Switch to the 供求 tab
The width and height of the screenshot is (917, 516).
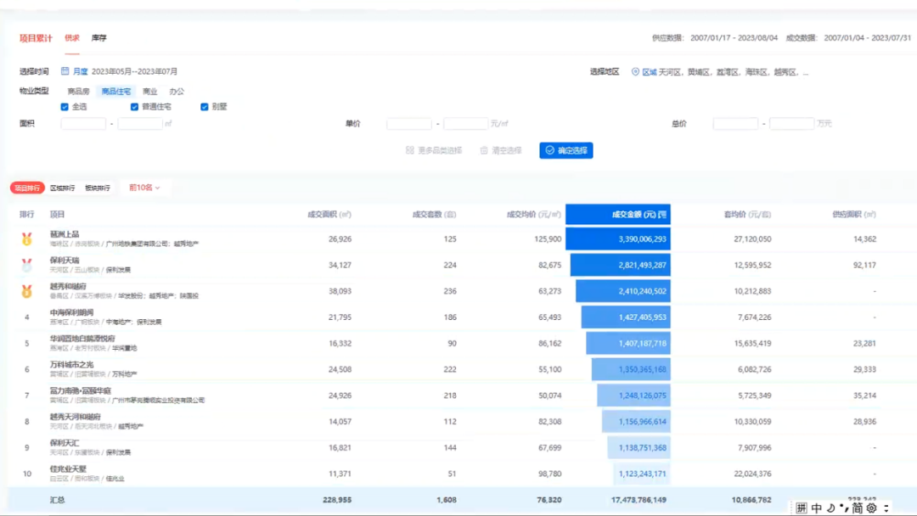[x=72, y=38]
